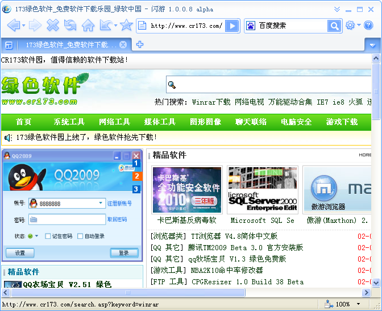382x311 pixels.
Task: Click the 取回密码 link
Action: point(117,219)
